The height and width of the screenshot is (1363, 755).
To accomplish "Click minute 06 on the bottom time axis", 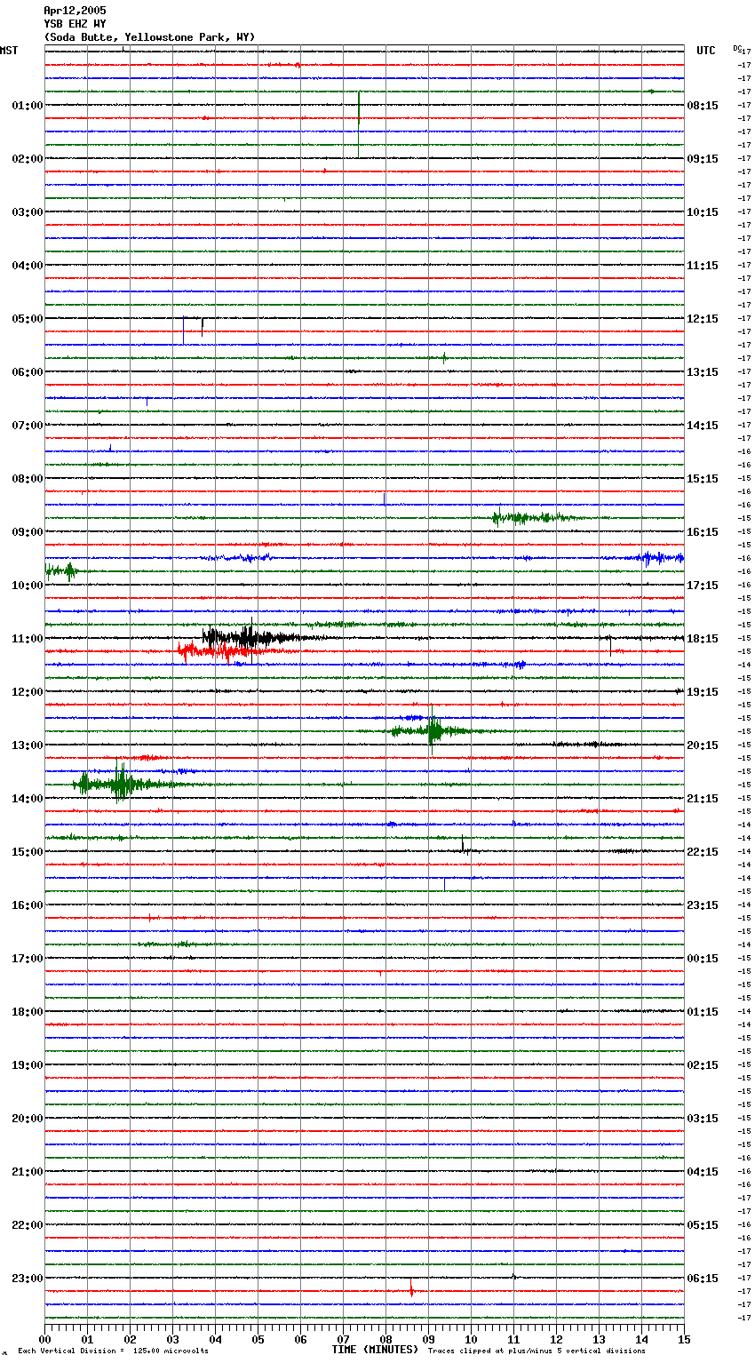I will point(300,1339).
